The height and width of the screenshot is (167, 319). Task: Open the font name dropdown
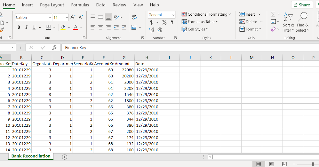click(50, 17)
